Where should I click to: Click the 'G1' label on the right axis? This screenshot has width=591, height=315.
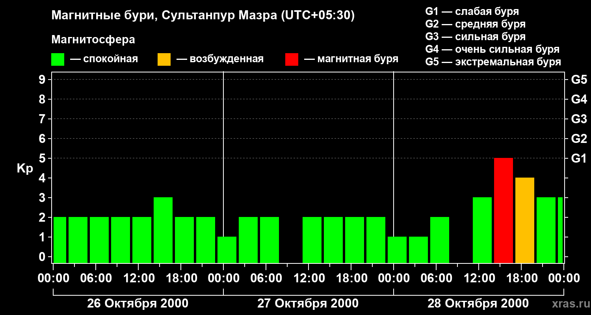579,159
